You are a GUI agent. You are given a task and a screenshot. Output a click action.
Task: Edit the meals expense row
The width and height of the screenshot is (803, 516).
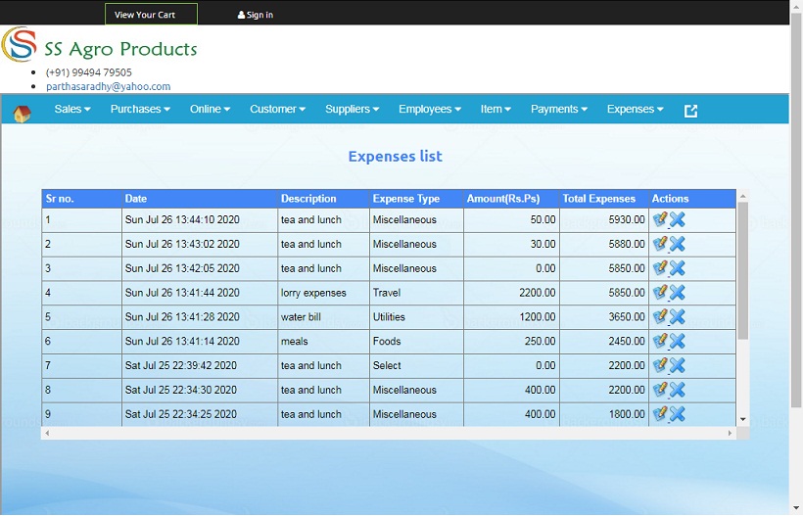pyautogui.click(x=660, y=341)
